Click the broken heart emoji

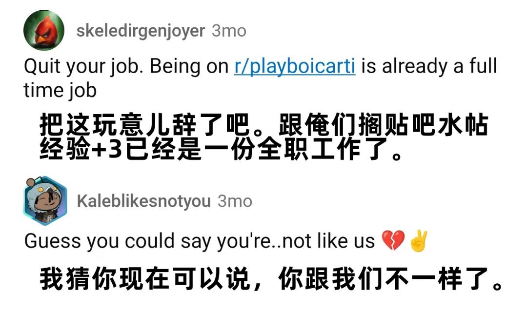tap(393, 241)
